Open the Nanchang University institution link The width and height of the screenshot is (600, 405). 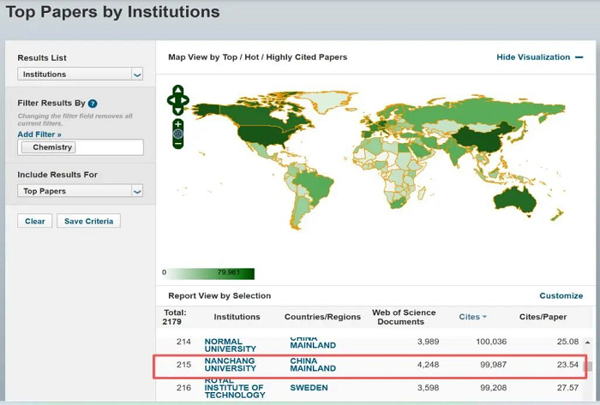coord(230,365)
